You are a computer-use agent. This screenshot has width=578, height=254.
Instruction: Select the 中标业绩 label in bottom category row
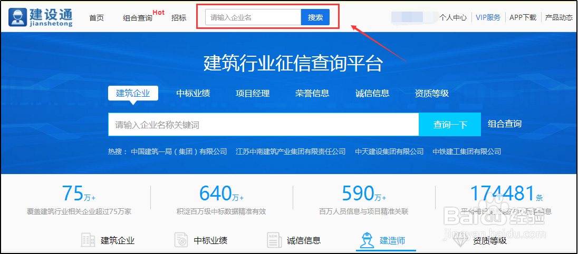210,241
